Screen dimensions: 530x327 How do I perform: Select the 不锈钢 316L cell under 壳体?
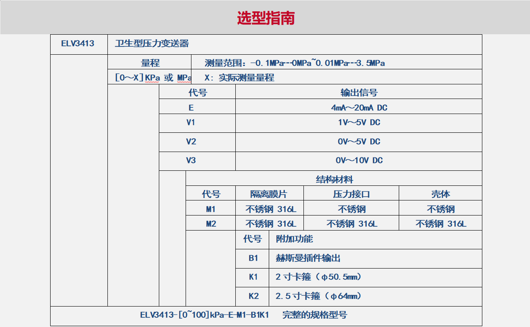click(441, 224)
